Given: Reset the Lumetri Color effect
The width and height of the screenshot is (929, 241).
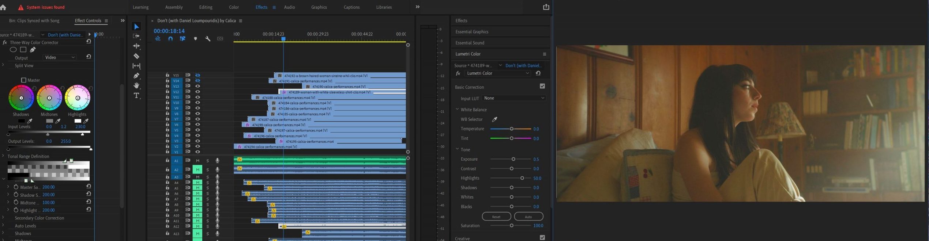Looking at the screenshot, I should pos(538,73).
